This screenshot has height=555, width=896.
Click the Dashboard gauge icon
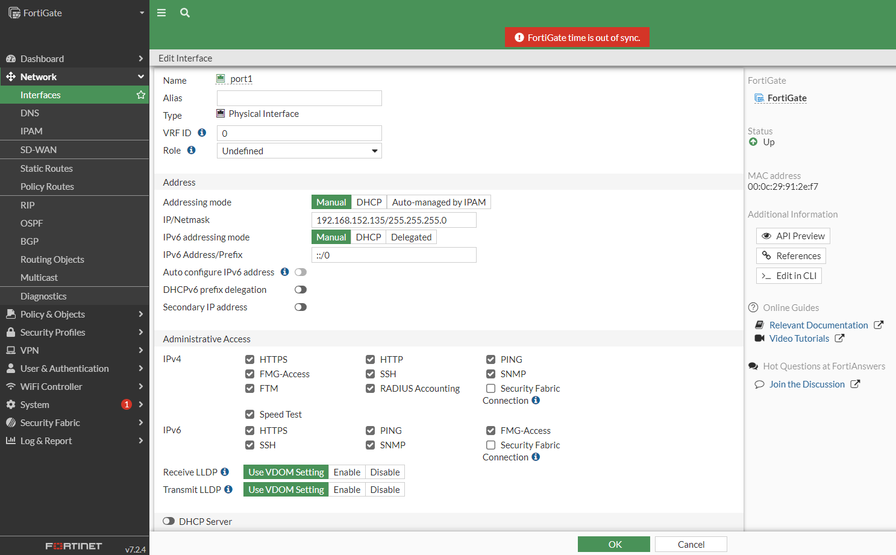click(x=10, y=58)
